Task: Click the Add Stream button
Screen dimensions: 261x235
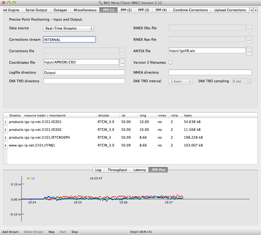Action: pyautogui.click(x=10, y=232)
